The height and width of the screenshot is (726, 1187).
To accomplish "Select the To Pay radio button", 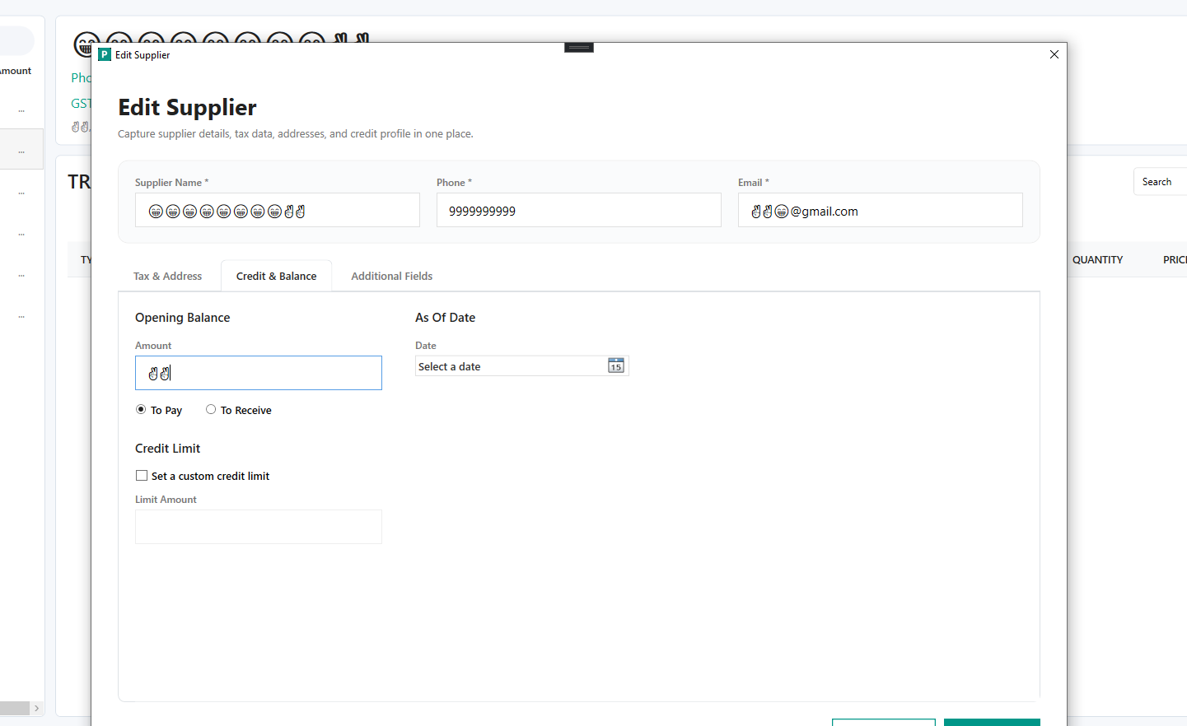I will [x=141, y=409].
